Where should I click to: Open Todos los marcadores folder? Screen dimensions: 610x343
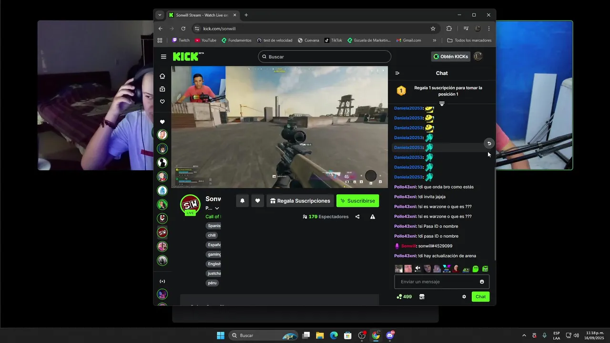click(x=469, y=40)
